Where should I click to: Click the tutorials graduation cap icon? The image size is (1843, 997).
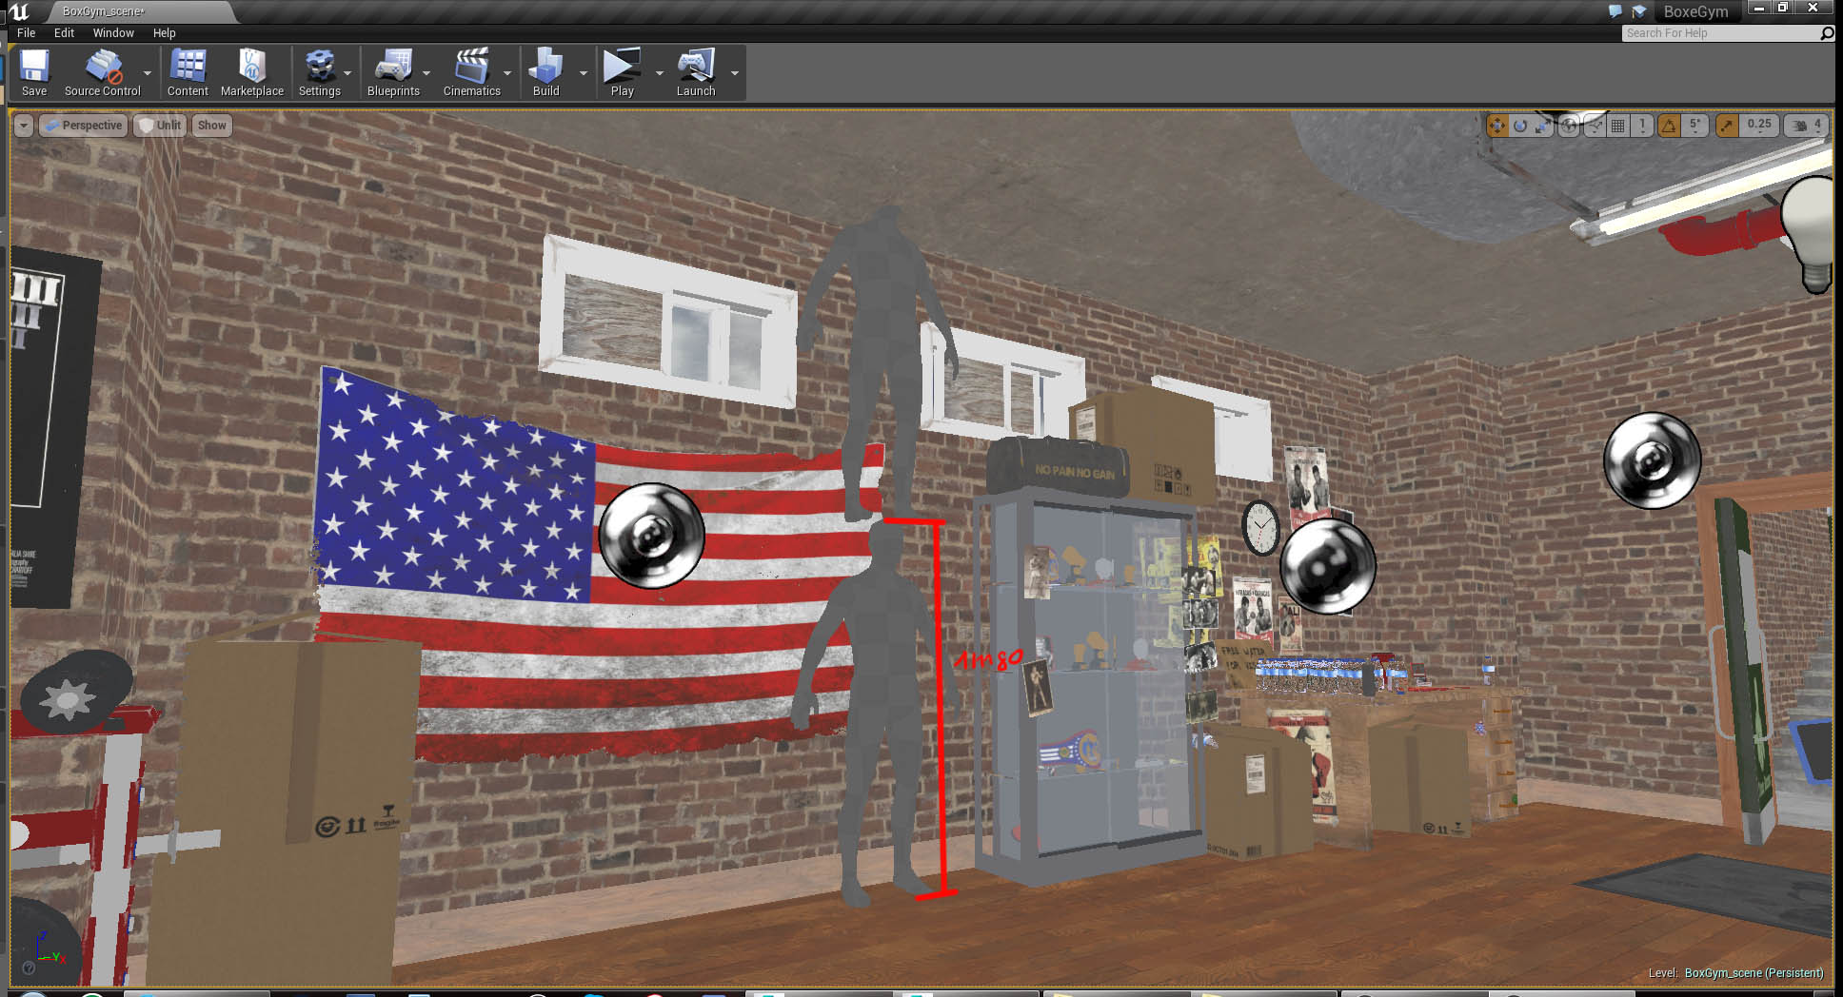1638,11
